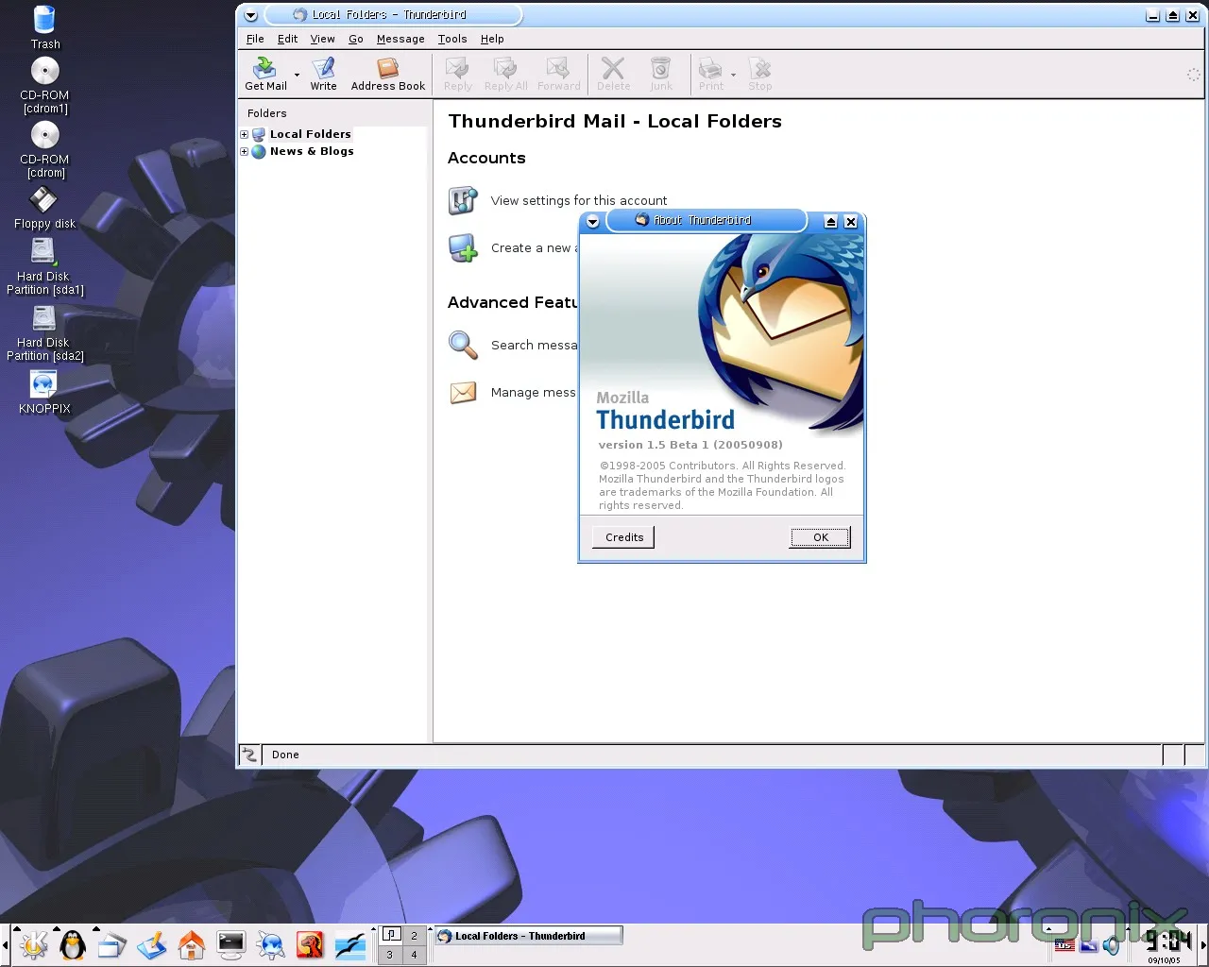The width and height of the screenshot is (1209, 967).
Task: Click the online/offline icon in status bar
Action: pos(249,755)
